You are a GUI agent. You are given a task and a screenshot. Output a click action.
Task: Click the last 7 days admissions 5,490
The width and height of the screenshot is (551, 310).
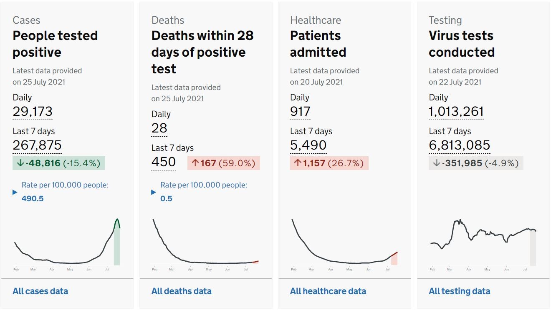tap(308, 145)
